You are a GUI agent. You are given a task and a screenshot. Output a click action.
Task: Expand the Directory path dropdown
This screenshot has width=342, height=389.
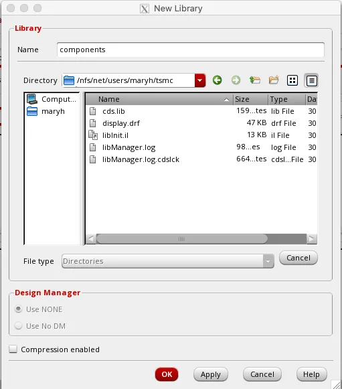point(200,80)
